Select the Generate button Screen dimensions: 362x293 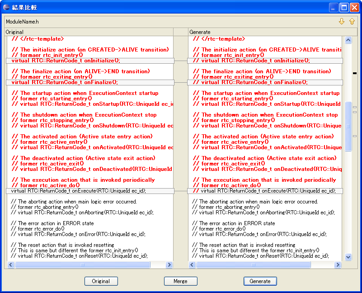click(260, 281)
